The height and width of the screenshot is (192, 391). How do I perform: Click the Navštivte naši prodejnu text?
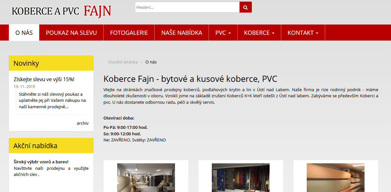(x=51, y=171)
